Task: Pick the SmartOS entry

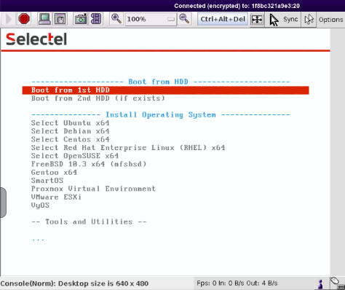Action: click(x=47, y=181)
